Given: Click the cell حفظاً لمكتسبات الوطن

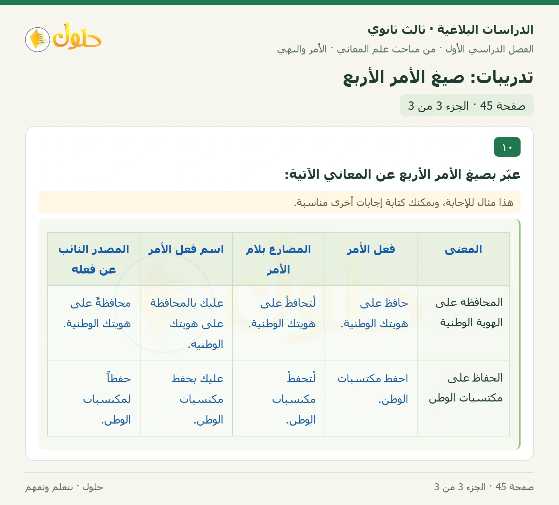Looking at the screenshot, I should (x=94, y=399).
